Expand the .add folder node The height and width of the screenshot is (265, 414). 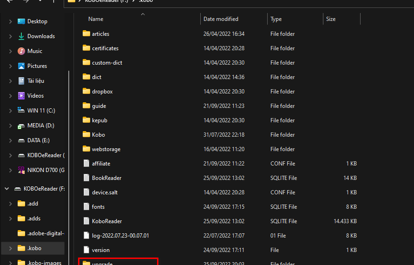point(10,204)
